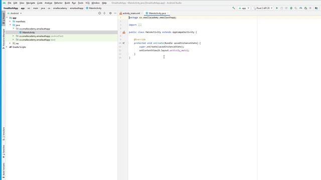Click the Collapse All icon in Project panel

click(x=104, y=13)
